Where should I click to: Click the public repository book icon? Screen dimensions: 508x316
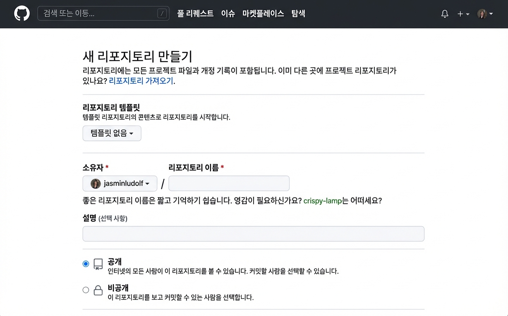98,264
